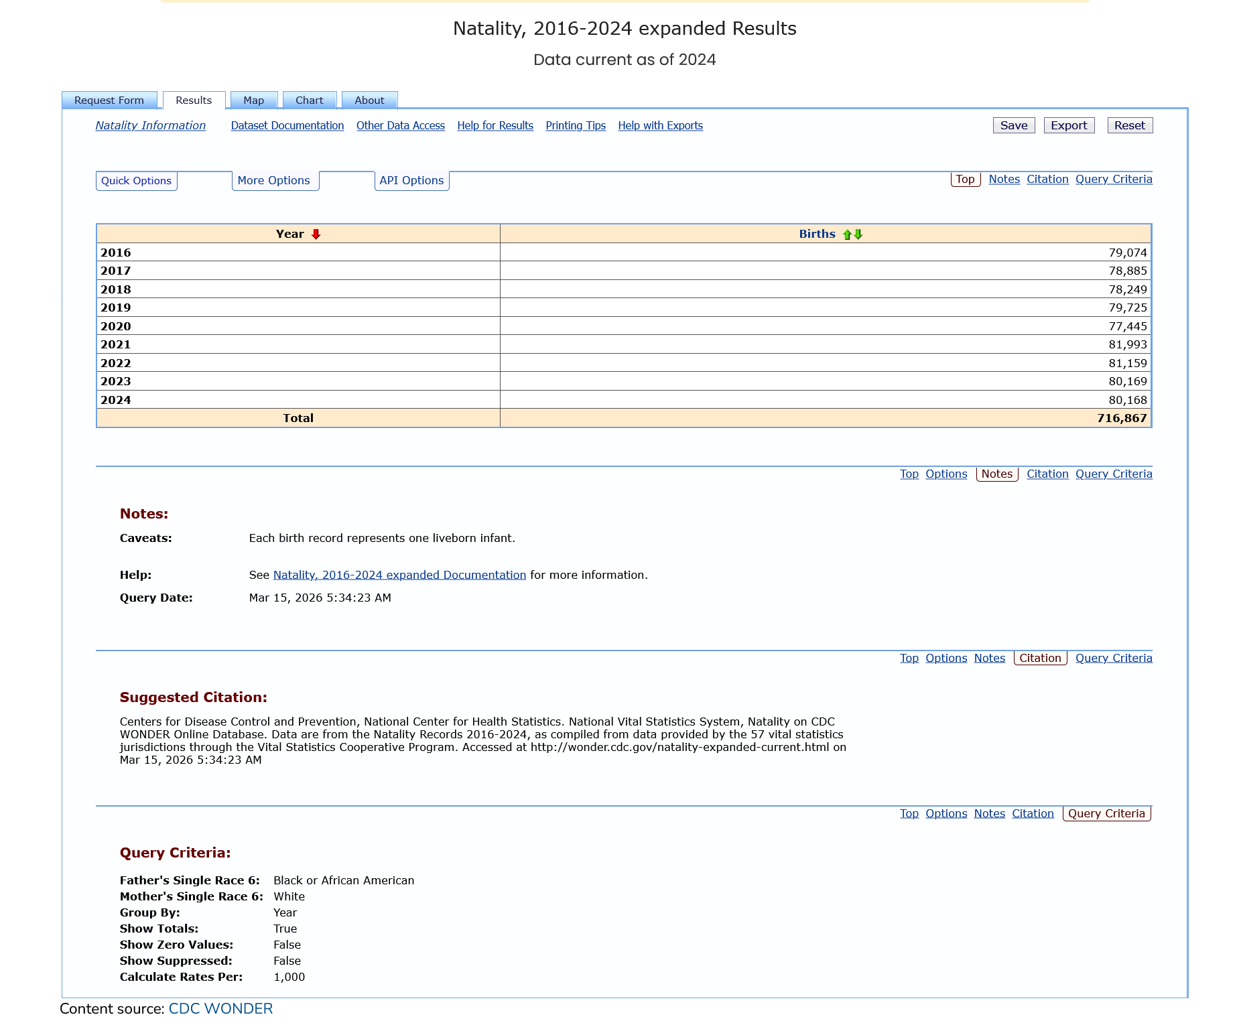1237x1025 pixels.
Task: Expand the Quick Options panel
Action: tap(137, 181)
